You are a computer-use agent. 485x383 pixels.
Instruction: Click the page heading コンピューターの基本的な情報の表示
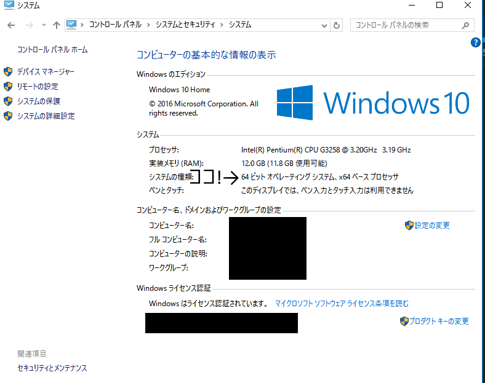coord(206,55)
